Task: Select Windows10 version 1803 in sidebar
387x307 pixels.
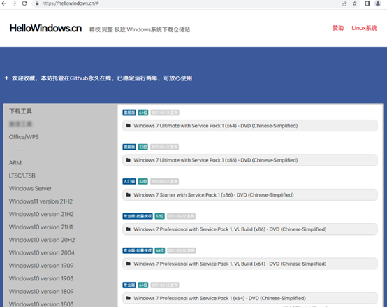Action: tap(41, 304)
